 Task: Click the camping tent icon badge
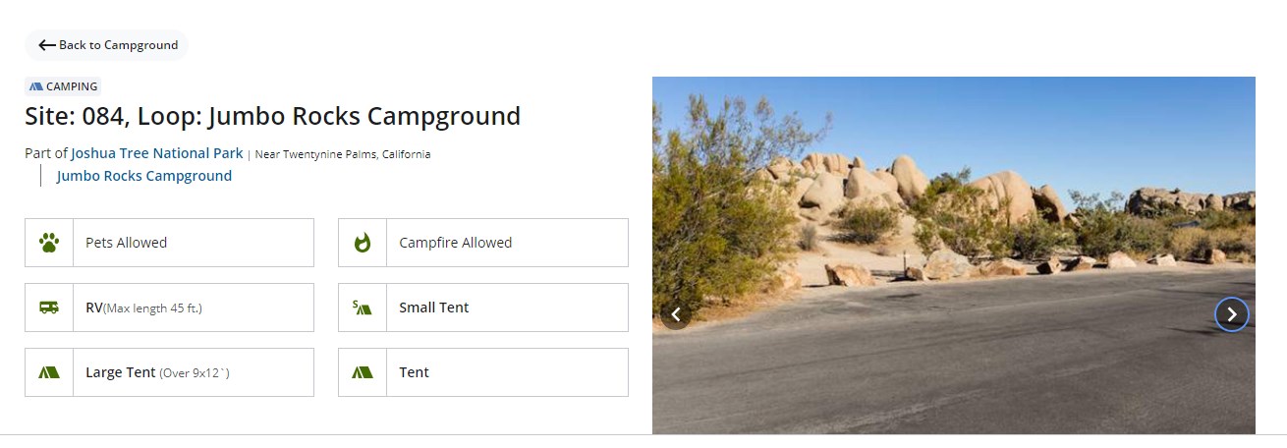pos(36,86)
